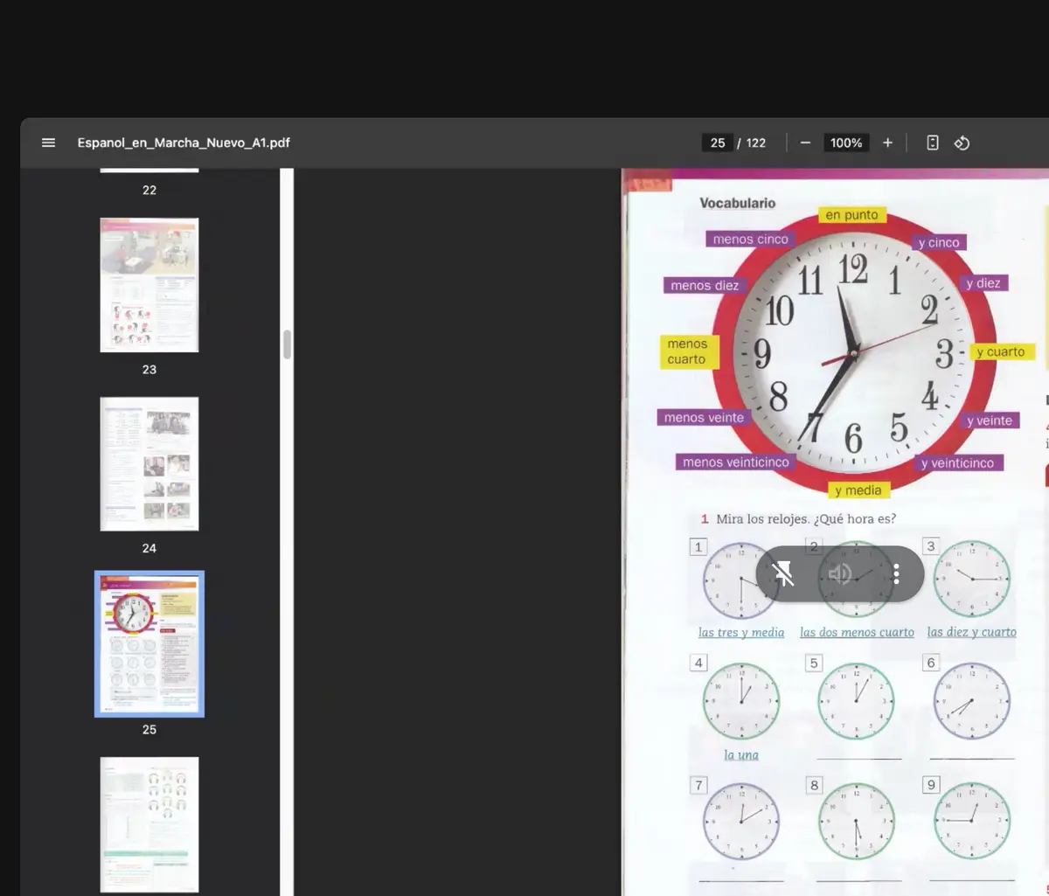The height and width of the screenshot is (896, 1049).
Task: Toggle the speaker volume icon
Action: coord(839,573)
